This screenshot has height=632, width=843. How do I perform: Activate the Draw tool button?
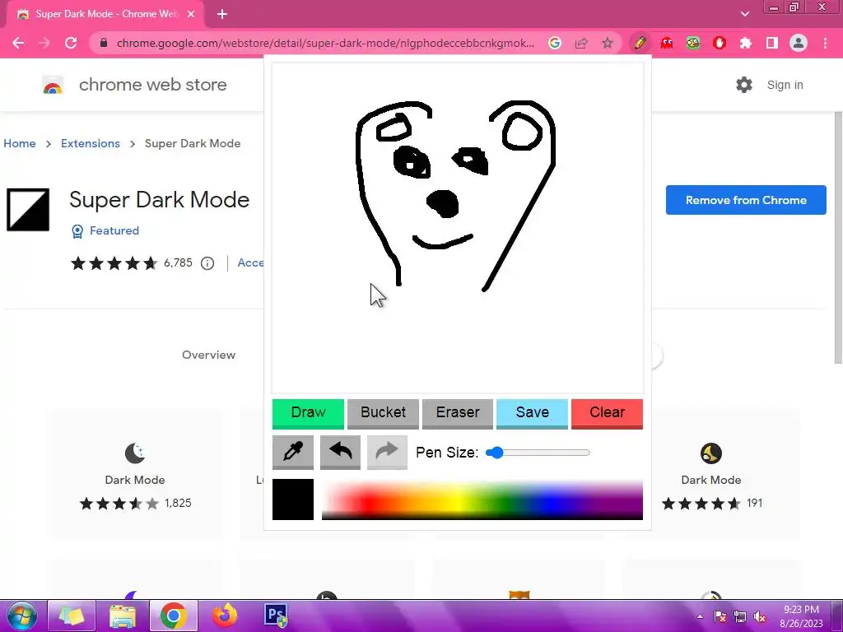[308, 413]
